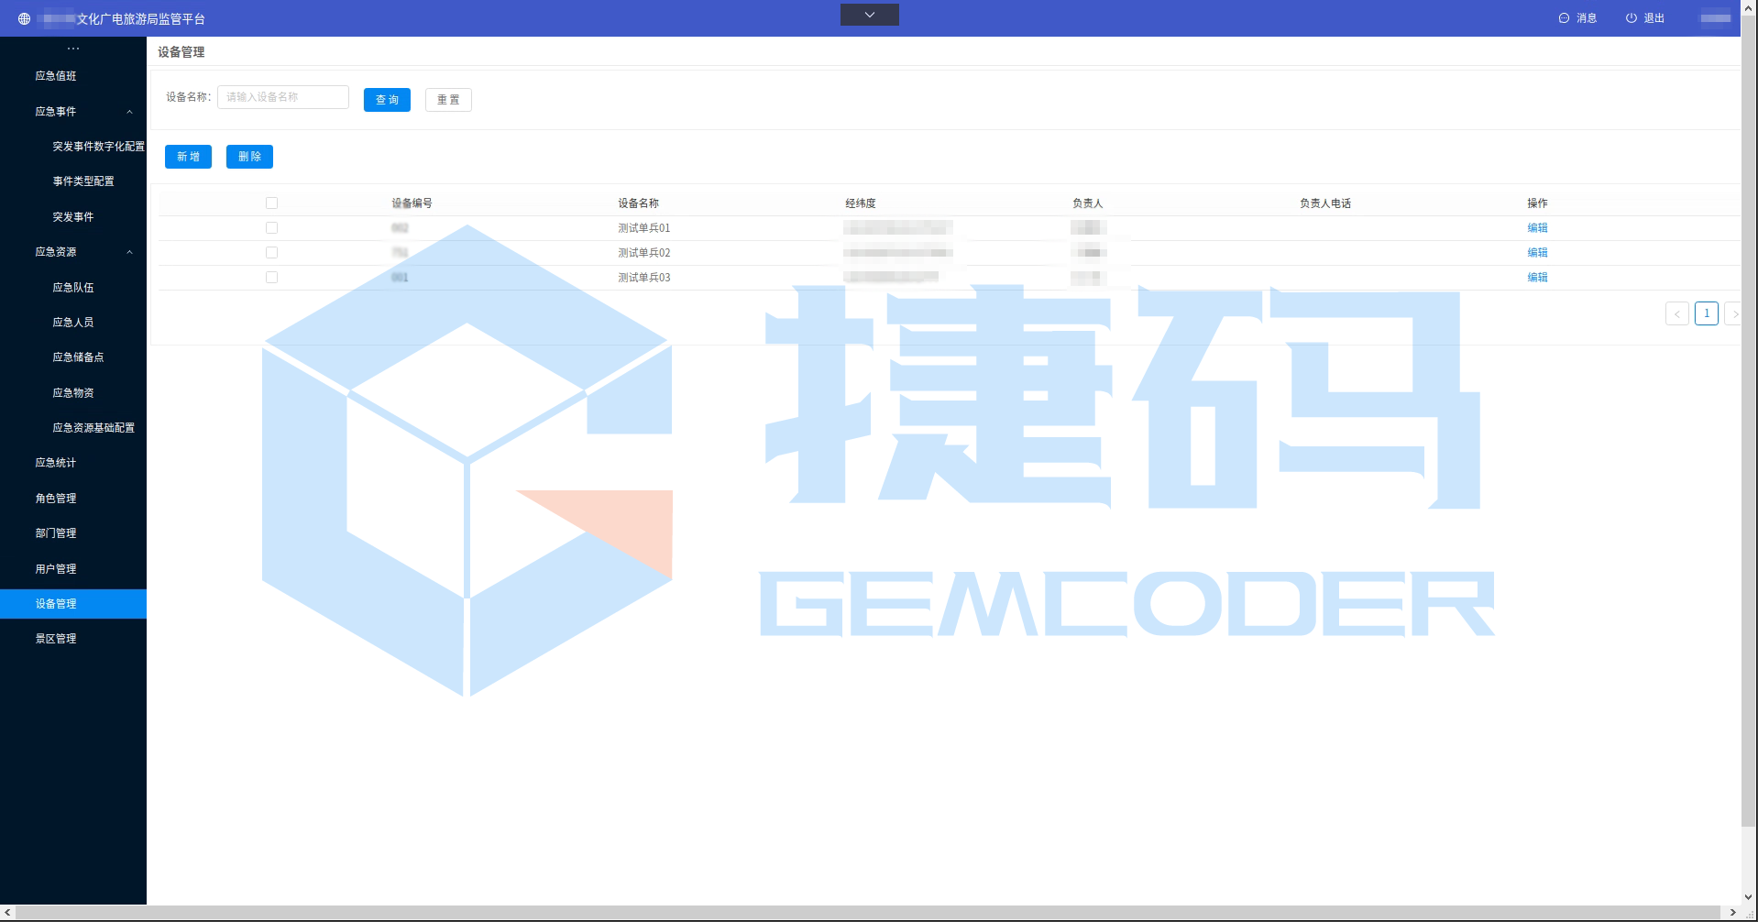Go to 突发事件 submenu item
The width and height of the screenshot is (1758, 922).
73,217
